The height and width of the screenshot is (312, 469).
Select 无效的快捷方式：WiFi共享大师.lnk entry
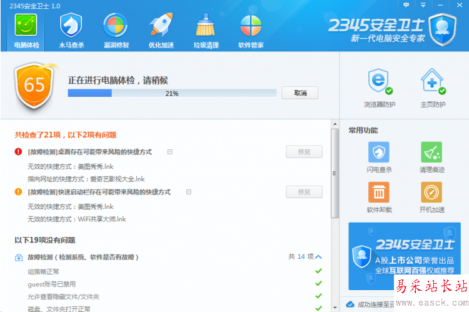(77, 219)
